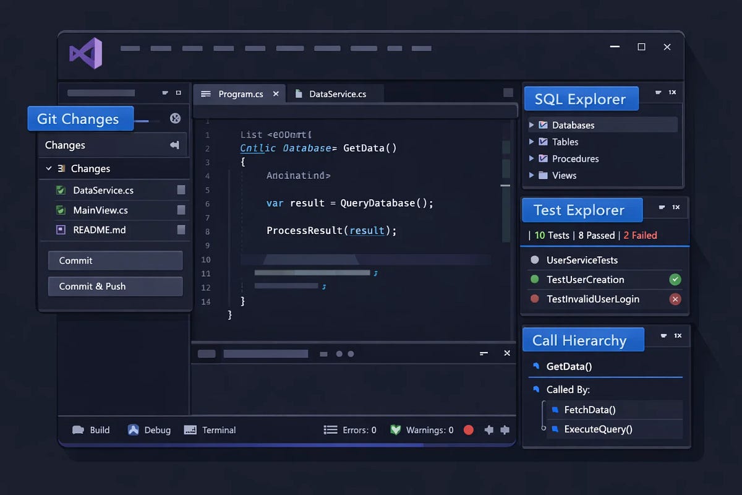Expand the Procedures node in SQL Explorer

coord(532,158)
